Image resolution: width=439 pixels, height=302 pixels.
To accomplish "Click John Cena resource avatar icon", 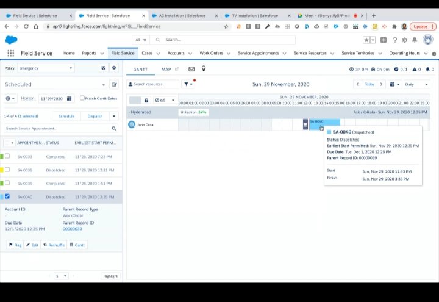I will point(132,124).
